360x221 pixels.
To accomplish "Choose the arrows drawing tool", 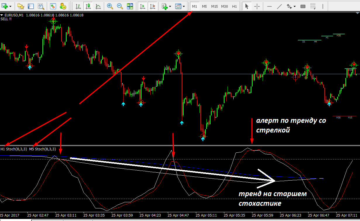I will [290, 6].
